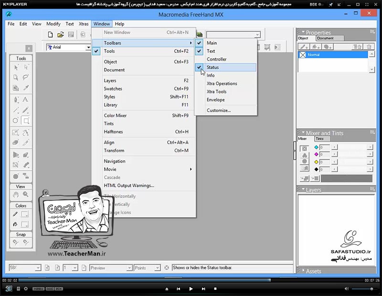The width and height of the screenshot is (382, 296).
Task: Select the Page tool
Action: pos(16,78)
